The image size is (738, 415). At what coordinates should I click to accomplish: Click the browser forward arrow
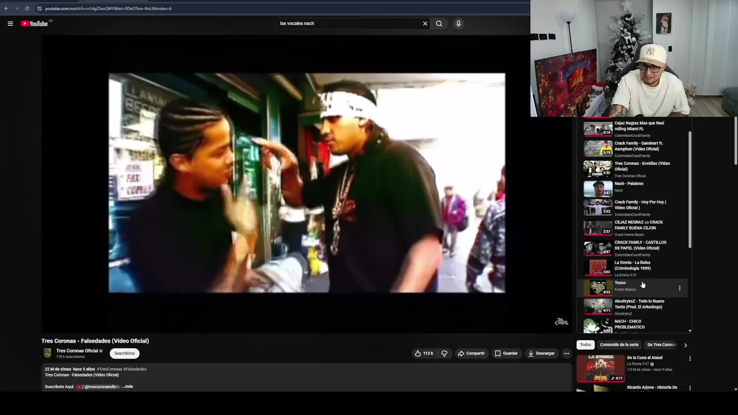click(x=16, y=9)
